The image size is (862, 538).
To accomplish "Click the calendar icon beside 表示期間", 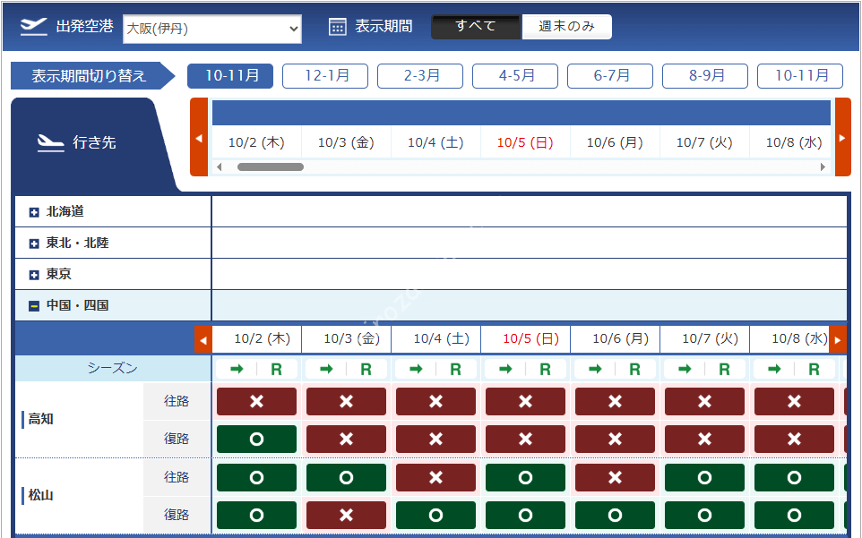I will pyautogui.click(x=338, y=26).
